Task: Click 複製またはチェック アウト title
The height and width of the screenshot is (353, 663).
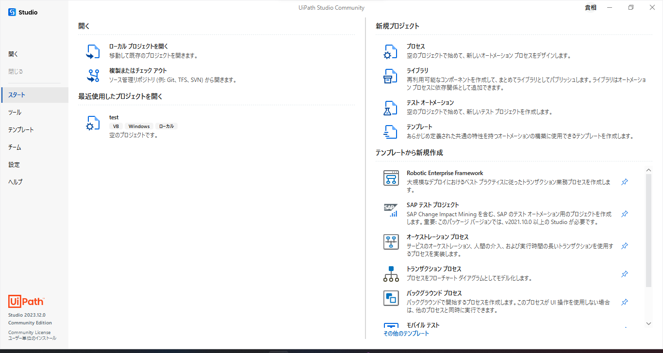Action: click(138, 71)
